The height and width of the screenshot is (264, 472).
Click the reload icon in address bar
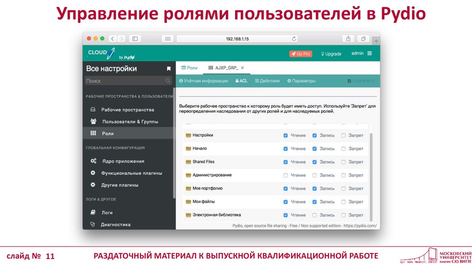(x=294, y=39)
